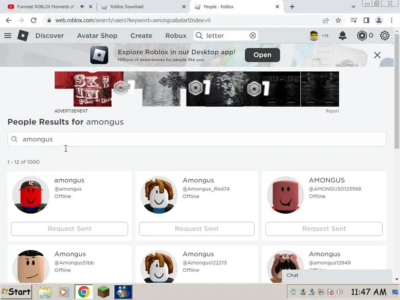
Task: Click the system tray volume icon
Action: [339, 292]
